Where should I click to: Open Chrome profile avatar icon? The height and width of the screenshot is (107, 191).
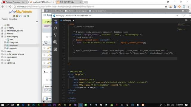pyautogui.click(x=168, y=2)
